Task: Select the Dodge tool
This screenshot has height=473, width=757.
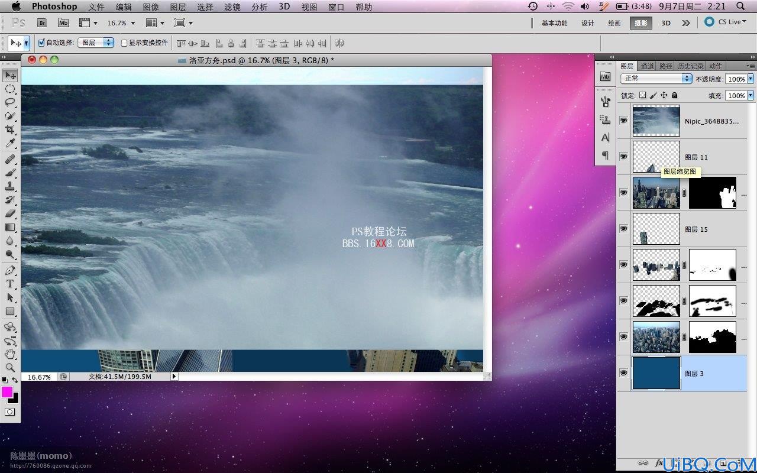Action: pyautogui.click(x=10, y=254)
